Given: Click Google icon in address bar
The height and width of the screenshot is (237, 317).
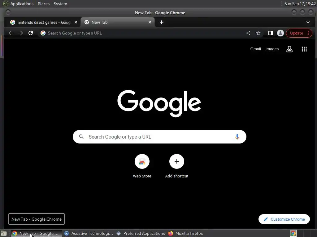Looking at the screenshot, I should pos(43,33).
